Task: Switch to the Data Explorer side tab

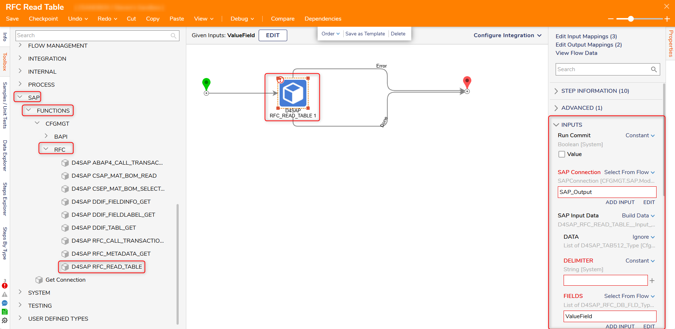Action: click(5, 156)
